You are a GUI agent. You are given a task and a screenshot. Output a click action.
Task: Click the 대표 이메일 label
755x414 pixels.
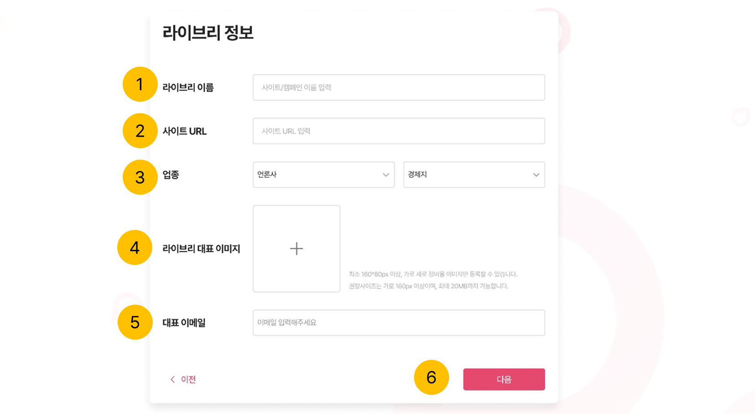point(184,323)
